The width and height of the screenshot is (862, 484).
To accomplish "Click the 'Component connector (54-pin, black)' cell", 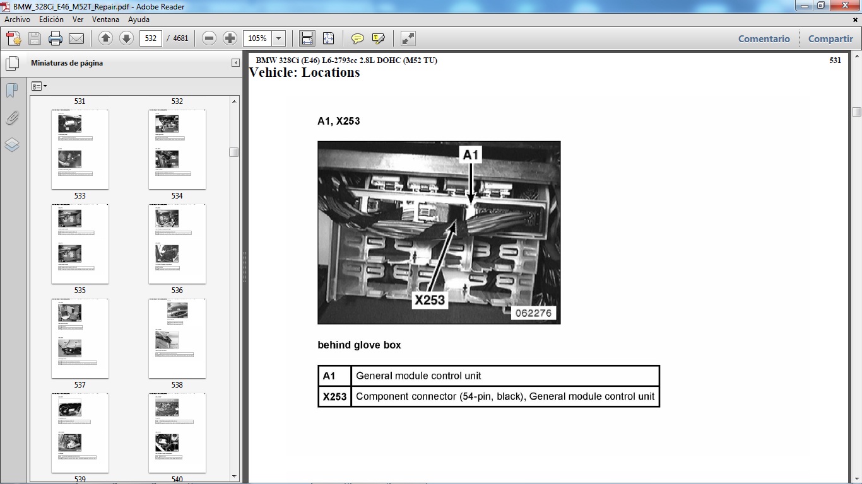I will click(x=505, y=396).
